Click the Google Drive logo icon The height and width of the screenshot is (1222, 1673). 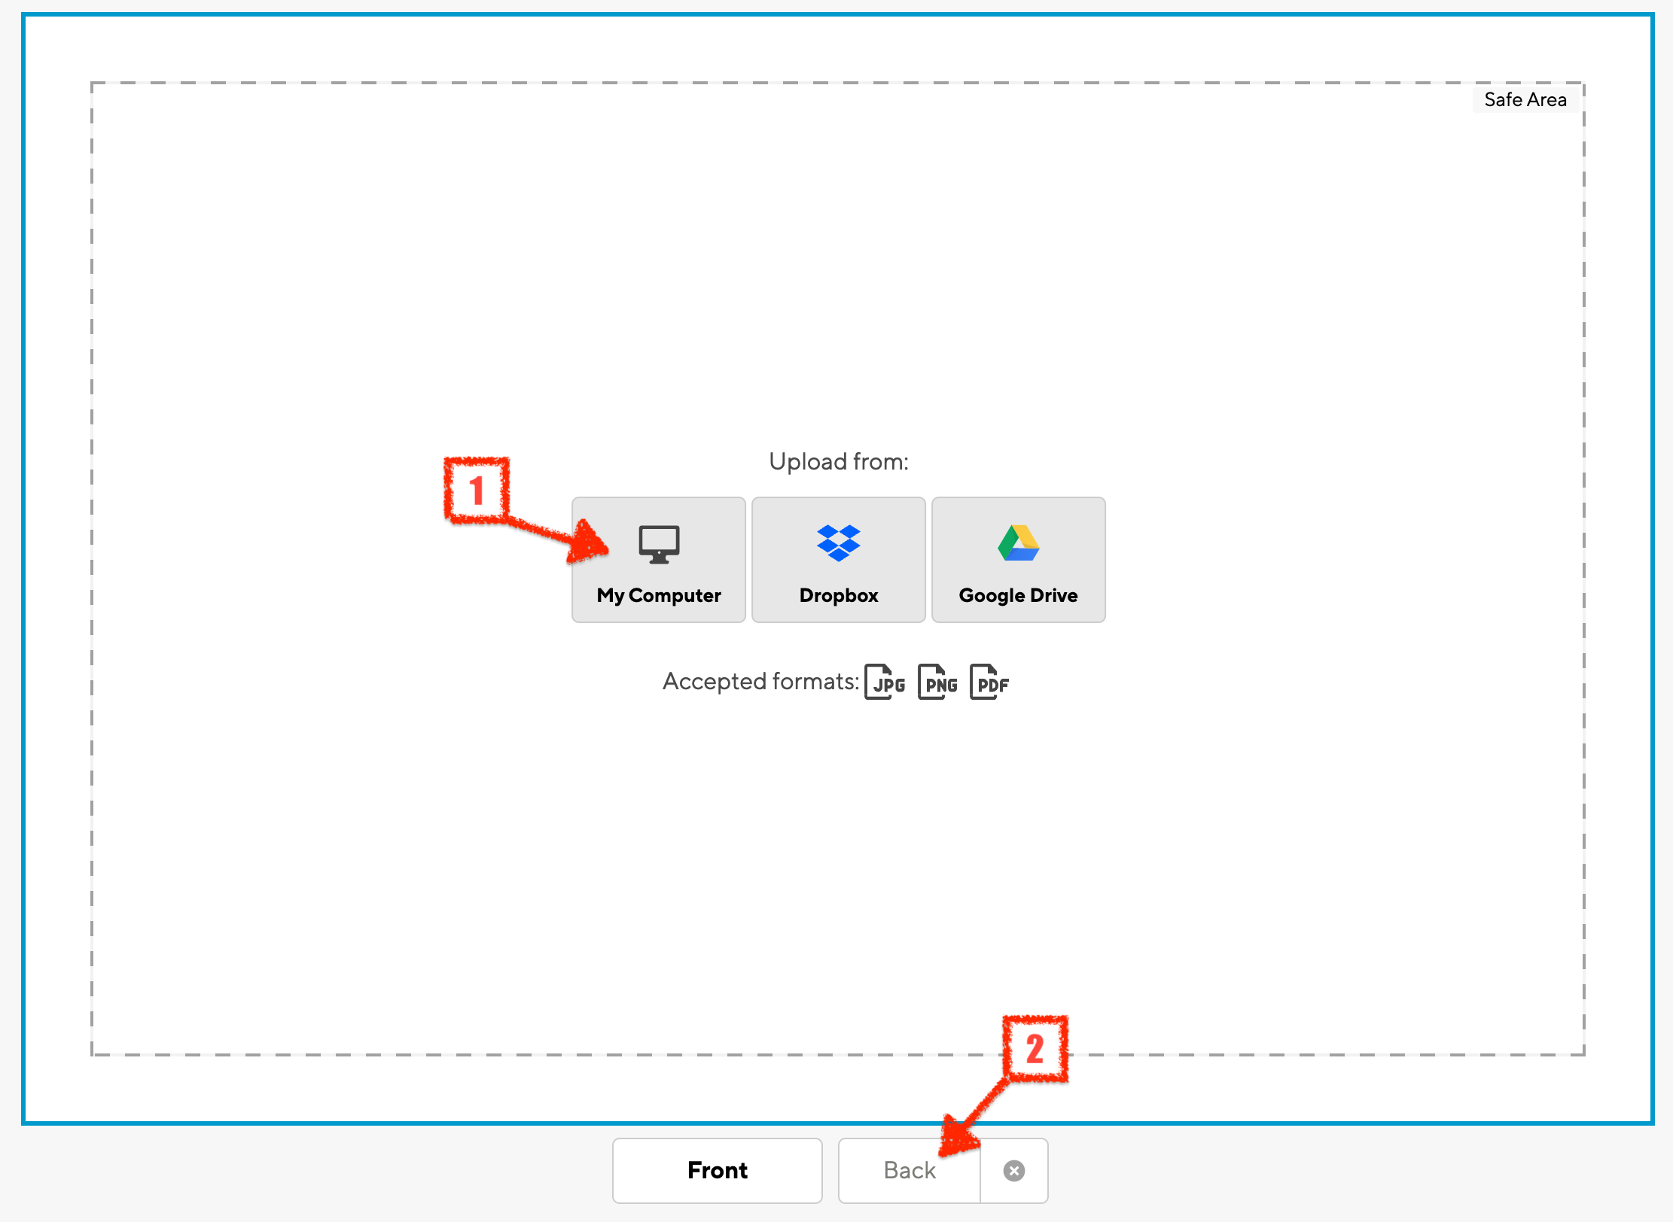coord(1018,543)
